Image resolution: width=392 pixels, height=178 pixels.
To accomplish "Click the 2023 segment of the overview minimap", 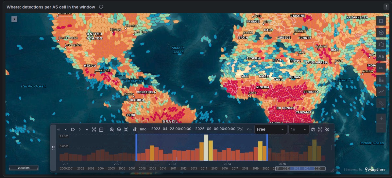I will [x=297, y=169].
